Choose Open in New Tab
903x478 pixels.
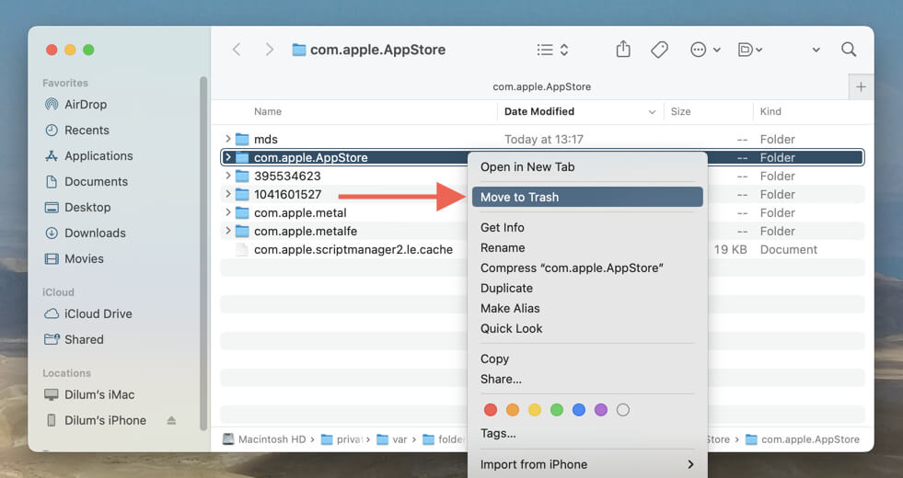pos(587,166)
